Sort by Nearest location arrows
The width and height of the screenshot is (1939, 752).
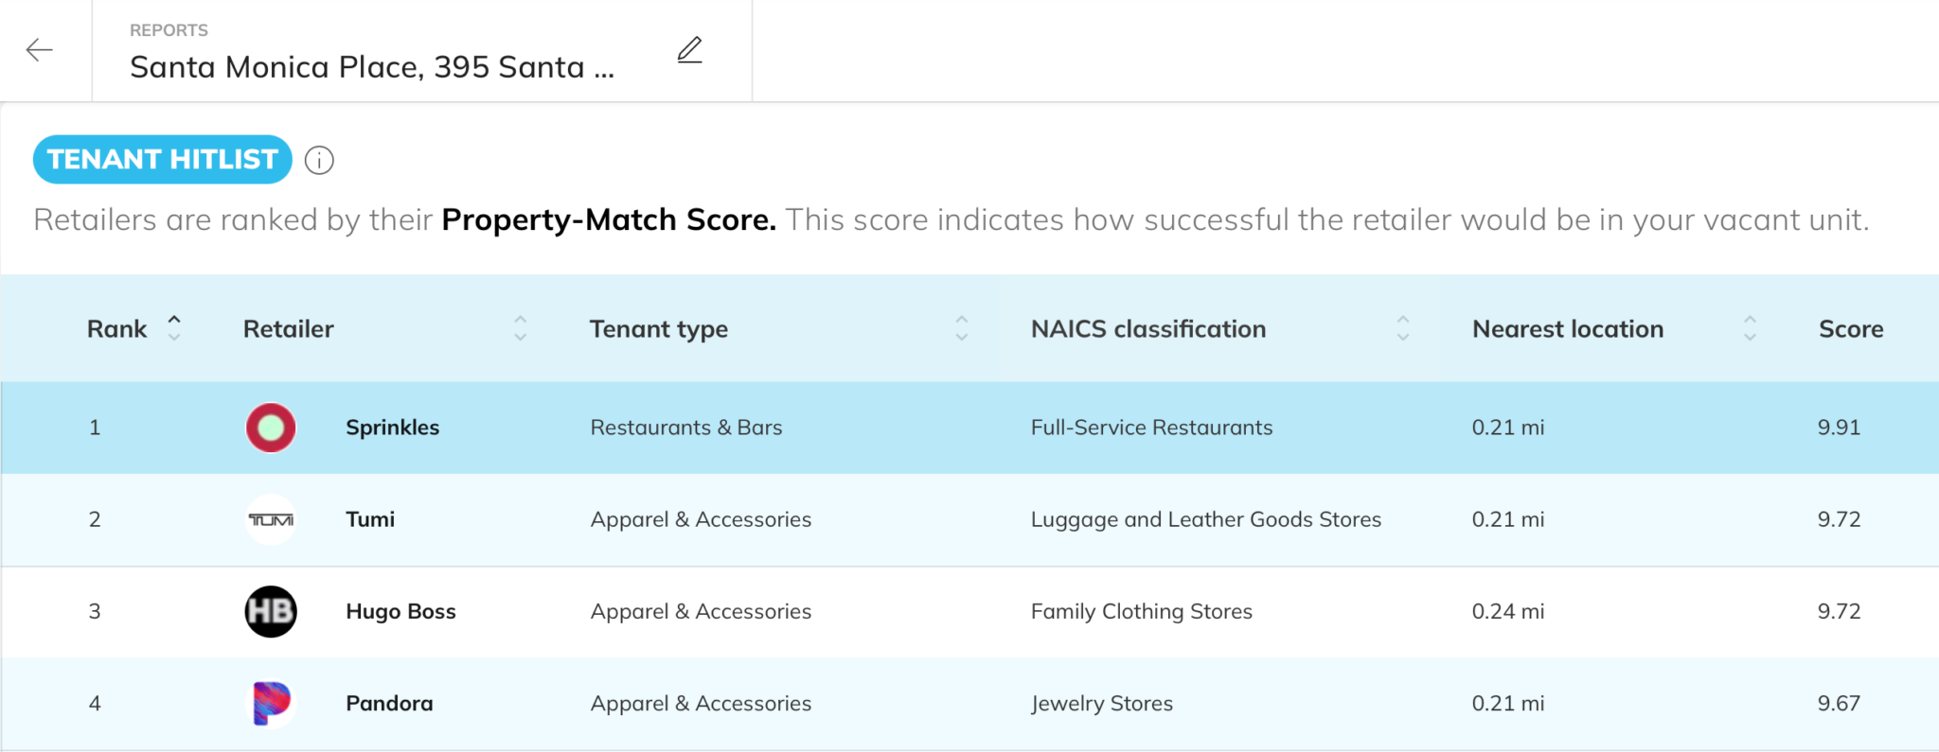1750,328
